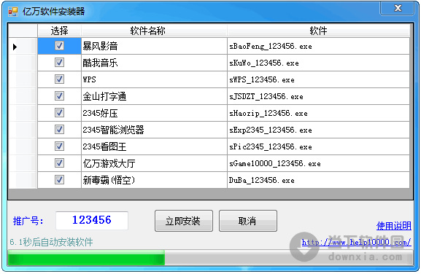Viewport: 421px width, 274px height.
Task: Uncheck the 暴风影音 checkbox
Action: point(59,46)
